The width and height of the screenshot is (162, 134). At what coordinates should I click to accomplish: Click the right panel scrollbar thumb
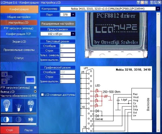click(158, 72)
